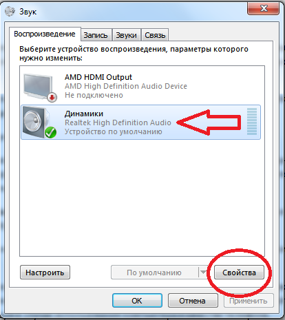The width and height of the screenshot is (285, 320).
Task: Select the AMD HDMI Output monitor icon
Action: [39, 87]
